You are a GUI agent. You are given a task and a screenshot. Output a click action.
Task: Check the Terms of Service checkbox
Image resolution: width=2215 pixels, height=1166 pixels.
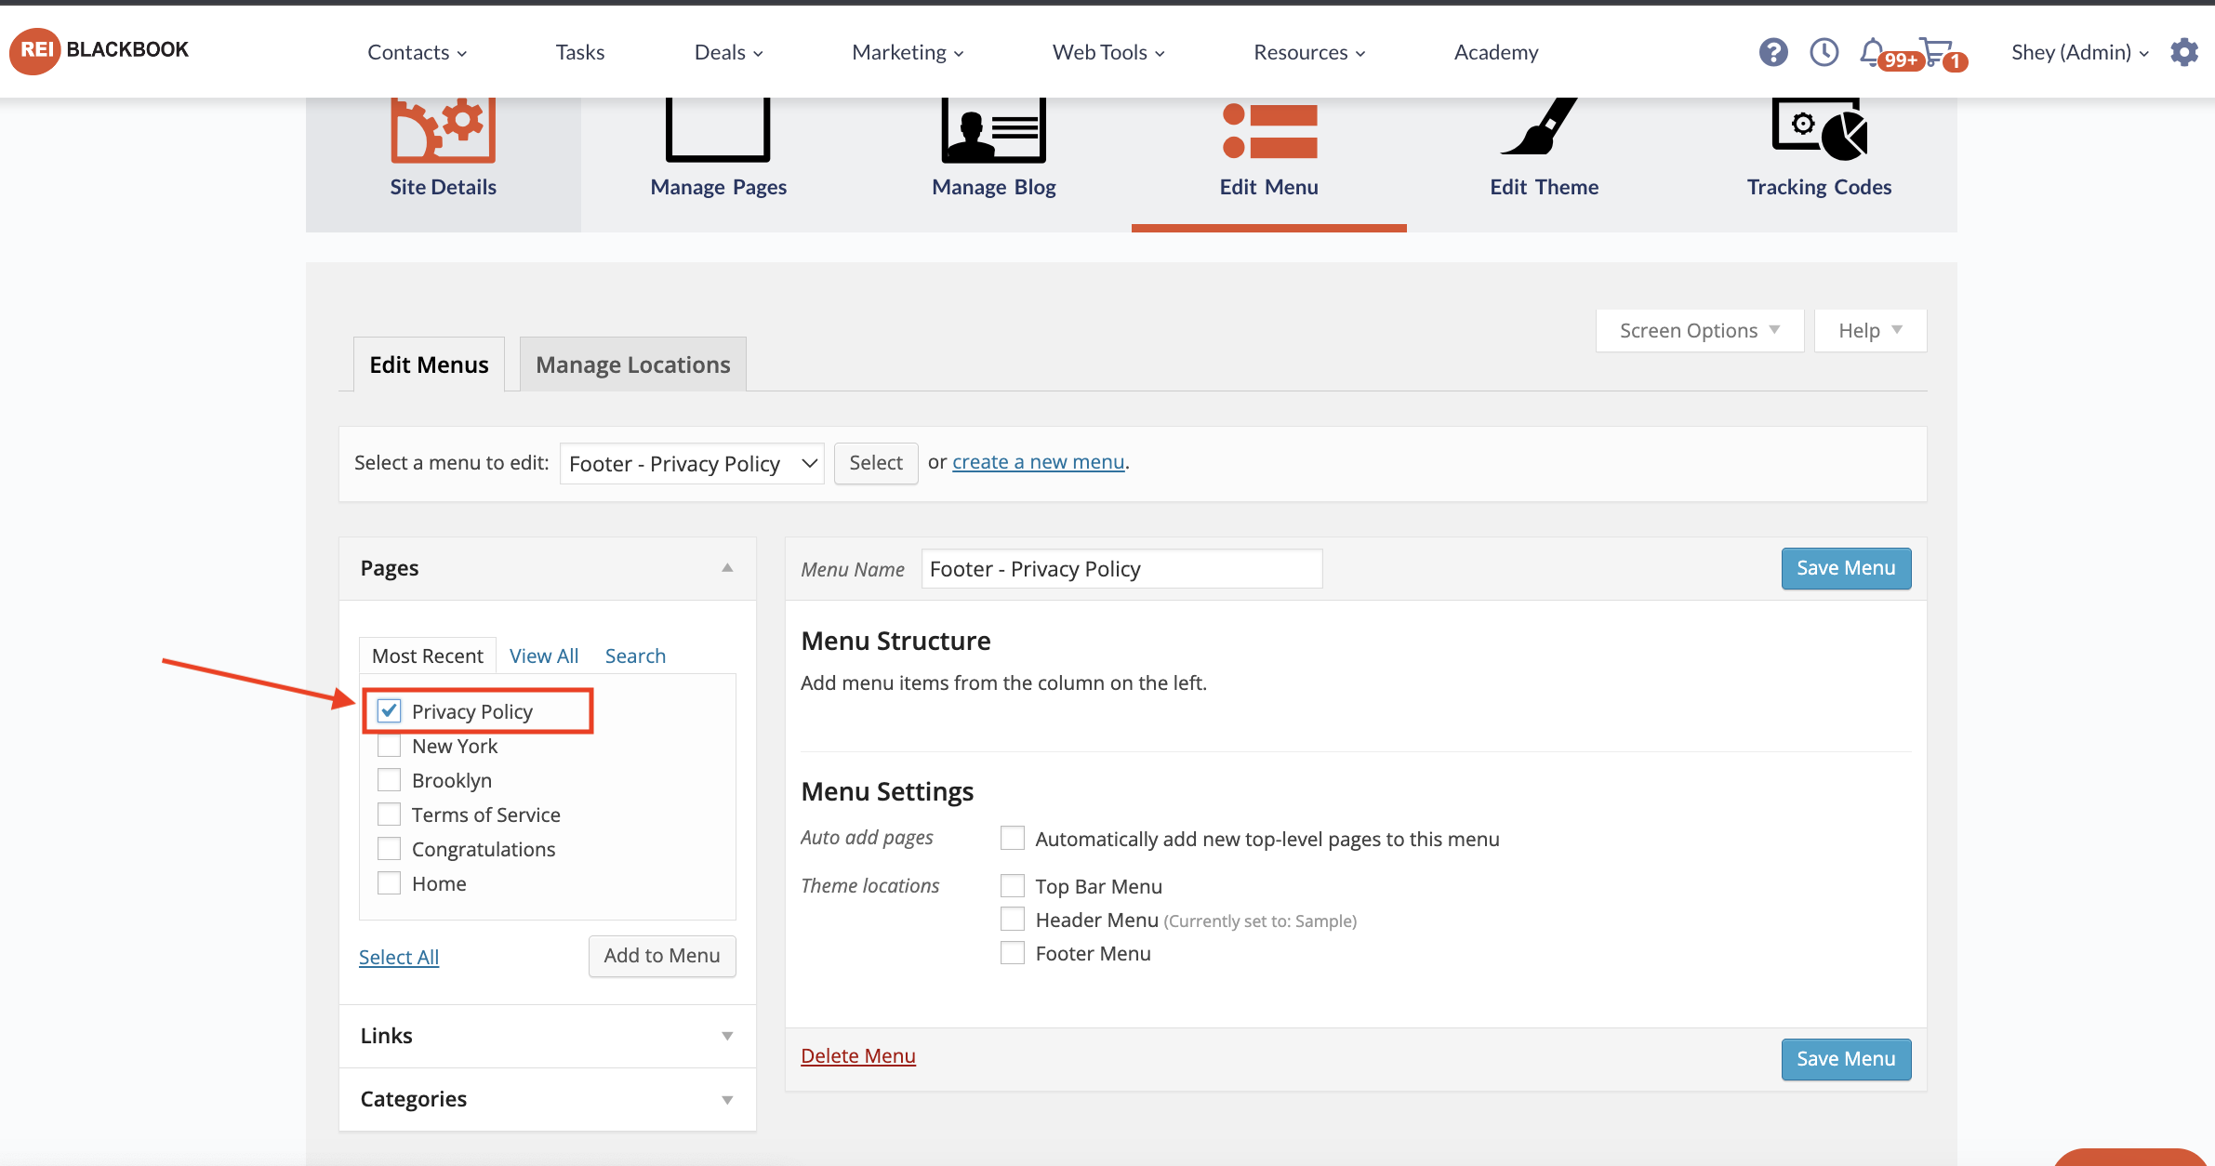coord(389,815)
